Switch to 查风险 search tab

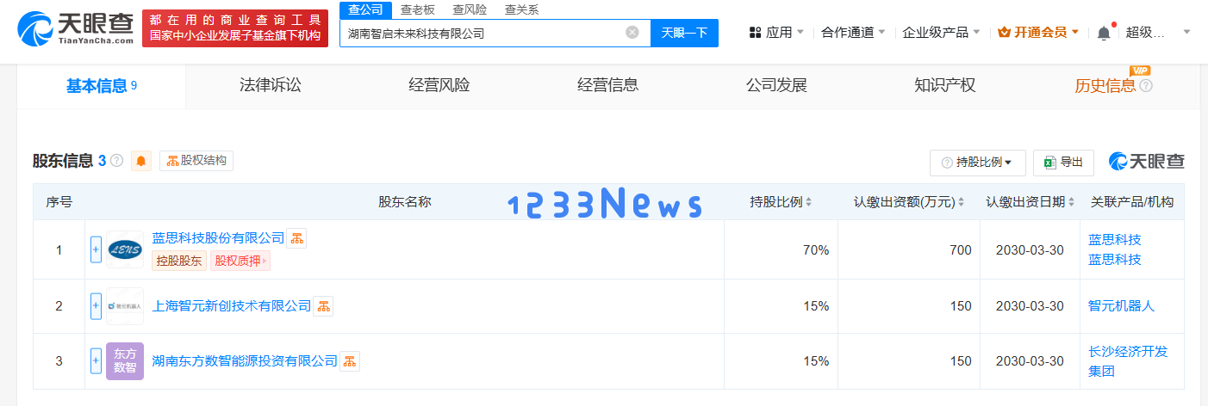point(470,9)
